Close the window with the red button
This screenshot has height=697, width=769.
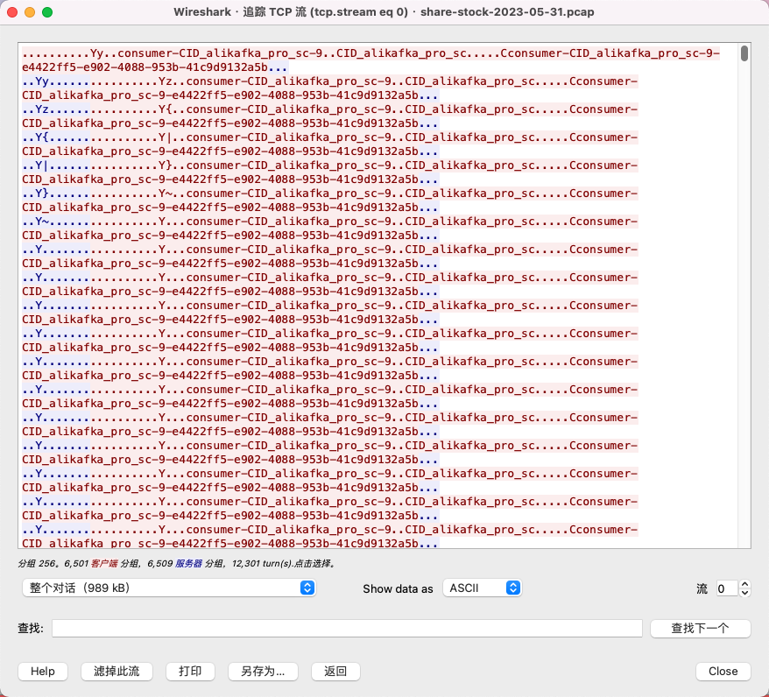coord(11,13)
